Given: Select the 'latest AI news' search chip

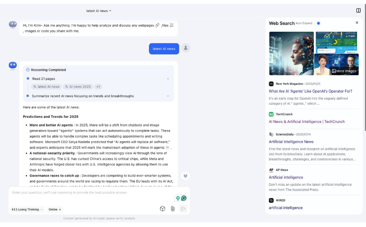Looking at the screenshot, I should coord(46,87).
